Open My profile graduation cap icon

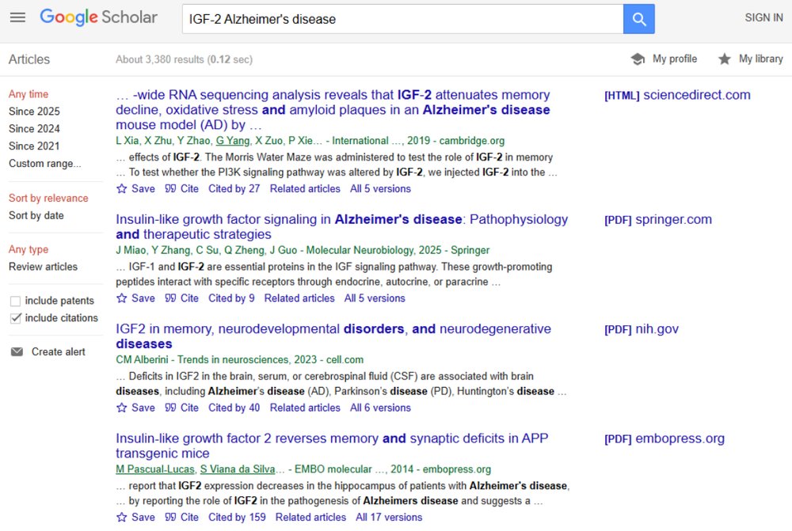click(x=638, y=59)
